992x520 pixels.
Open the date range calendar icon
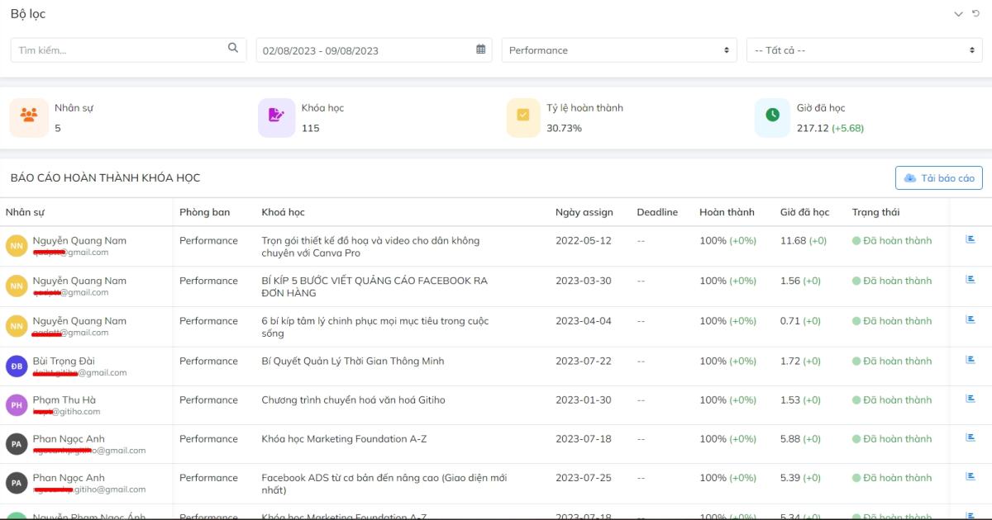click(481, 50)
